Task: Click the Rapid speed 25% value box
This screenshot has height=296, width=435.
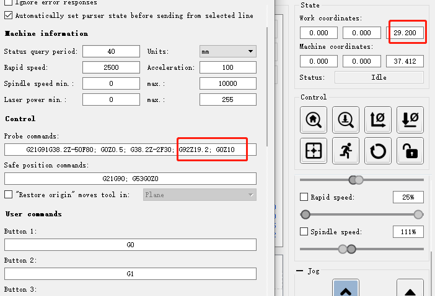Action: pos(408,197)
